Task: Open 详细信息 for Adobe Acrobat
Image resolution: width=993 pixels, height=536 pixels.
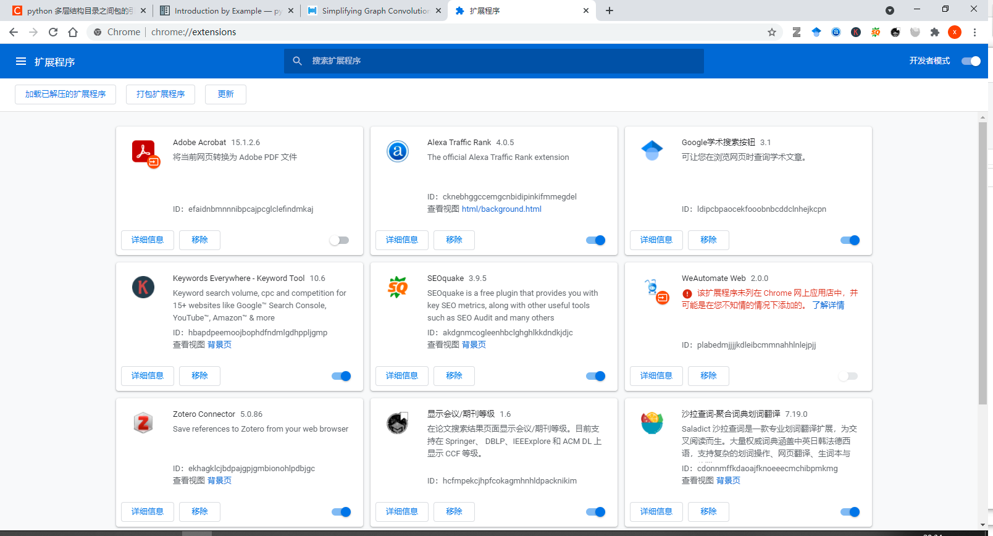Action: click(x=148, y=240)
